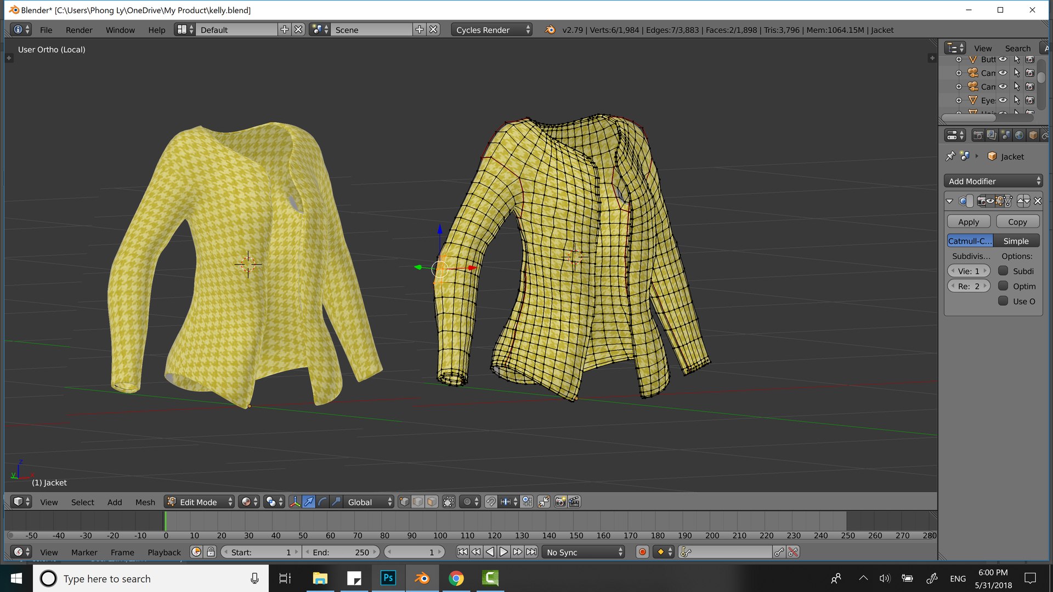
Task: Open the Render menu
Action: (79, 30)
